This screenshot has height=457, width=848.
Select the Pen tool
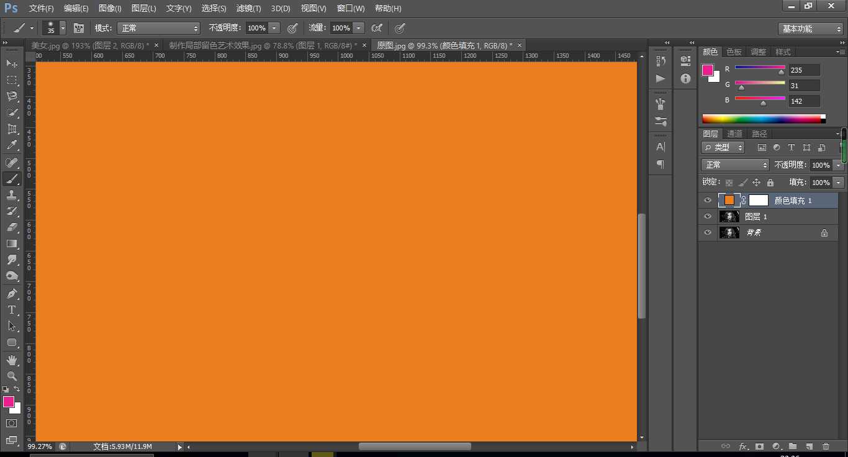point(12,294)
